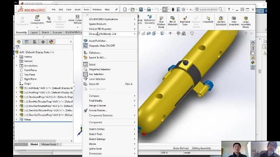Image resolution: width=280 pixels, height=157 pixels.
Task: Click the Insert Components icon
Action: click(37, 17)
